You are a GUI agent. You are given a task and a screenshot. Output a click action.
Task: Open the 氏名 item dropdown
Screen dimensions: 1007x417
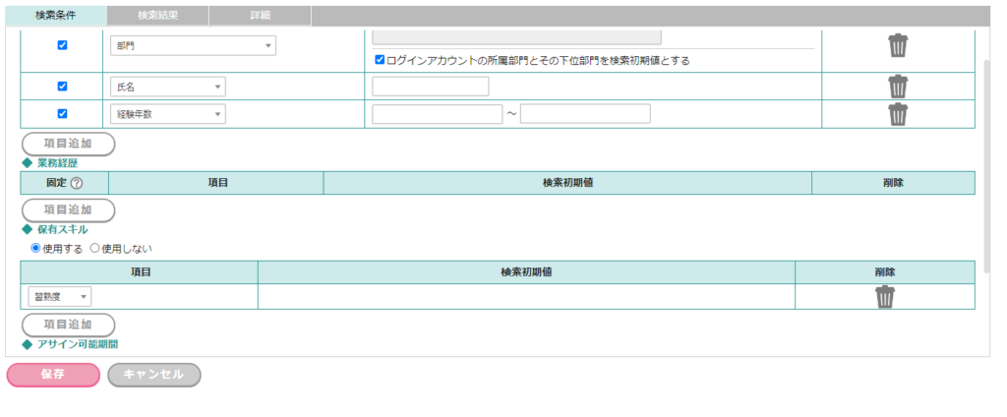167,87
